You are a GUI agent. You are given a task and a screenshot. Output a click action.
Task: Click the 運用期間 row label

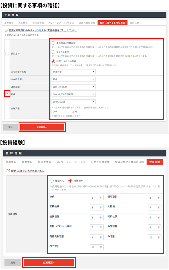click(15, 87)
